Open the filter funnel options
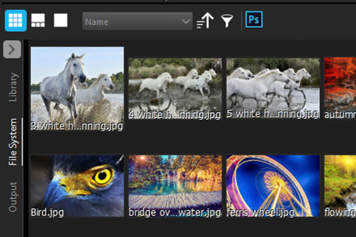356x237 pixels. 227,21
